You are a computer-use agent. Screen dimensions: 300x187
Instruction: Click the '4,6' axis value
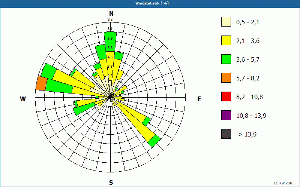pyautogui.click(x=110, y=57)
